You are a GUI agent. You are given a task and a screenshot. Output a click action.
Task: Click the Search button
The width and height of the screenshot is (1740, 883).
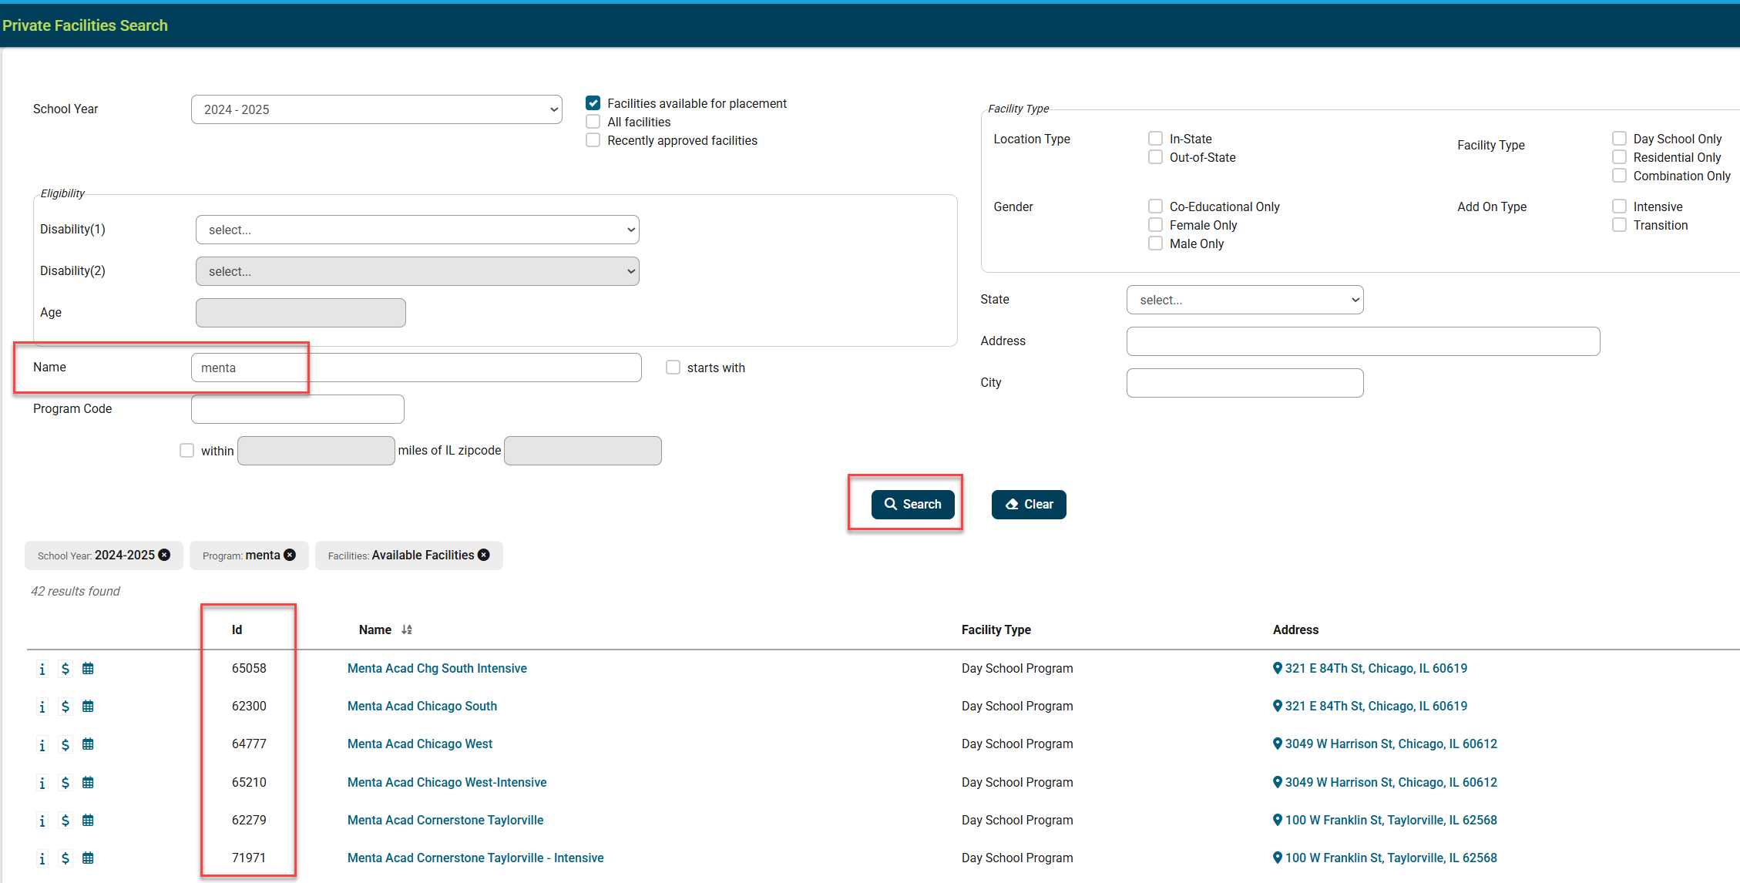pos(913,504)
